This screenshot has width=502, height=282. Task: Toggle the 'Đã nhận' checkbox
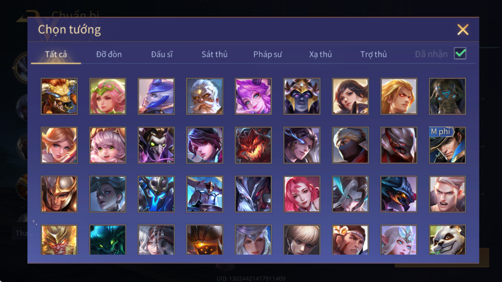(460, 54)
